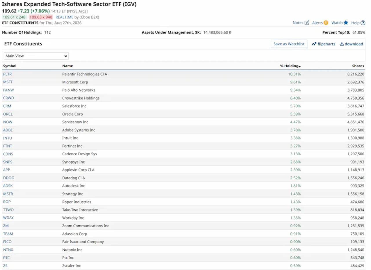The height and width of the screenshot is (270, 371).
Task: Click the 2.68% holding value
Action: coord(295,162)
